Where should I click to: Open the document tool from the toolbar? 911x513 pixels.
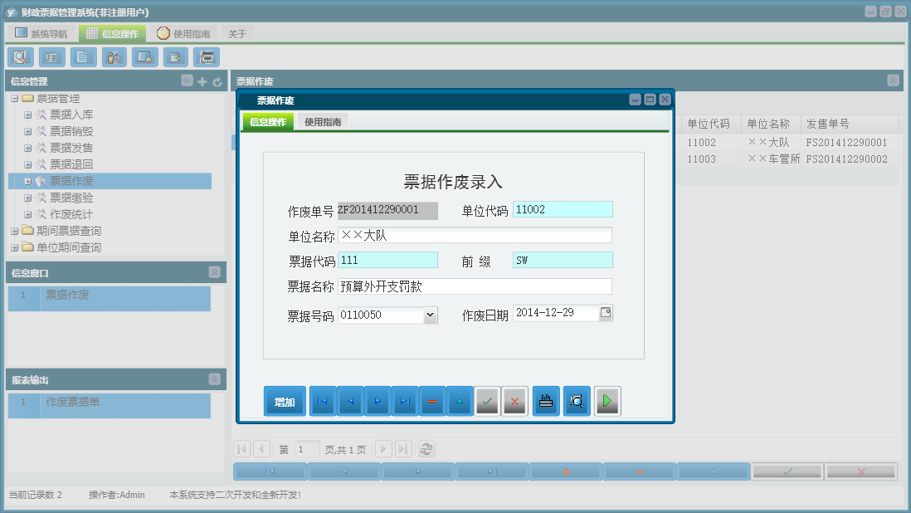click(83, 56)
